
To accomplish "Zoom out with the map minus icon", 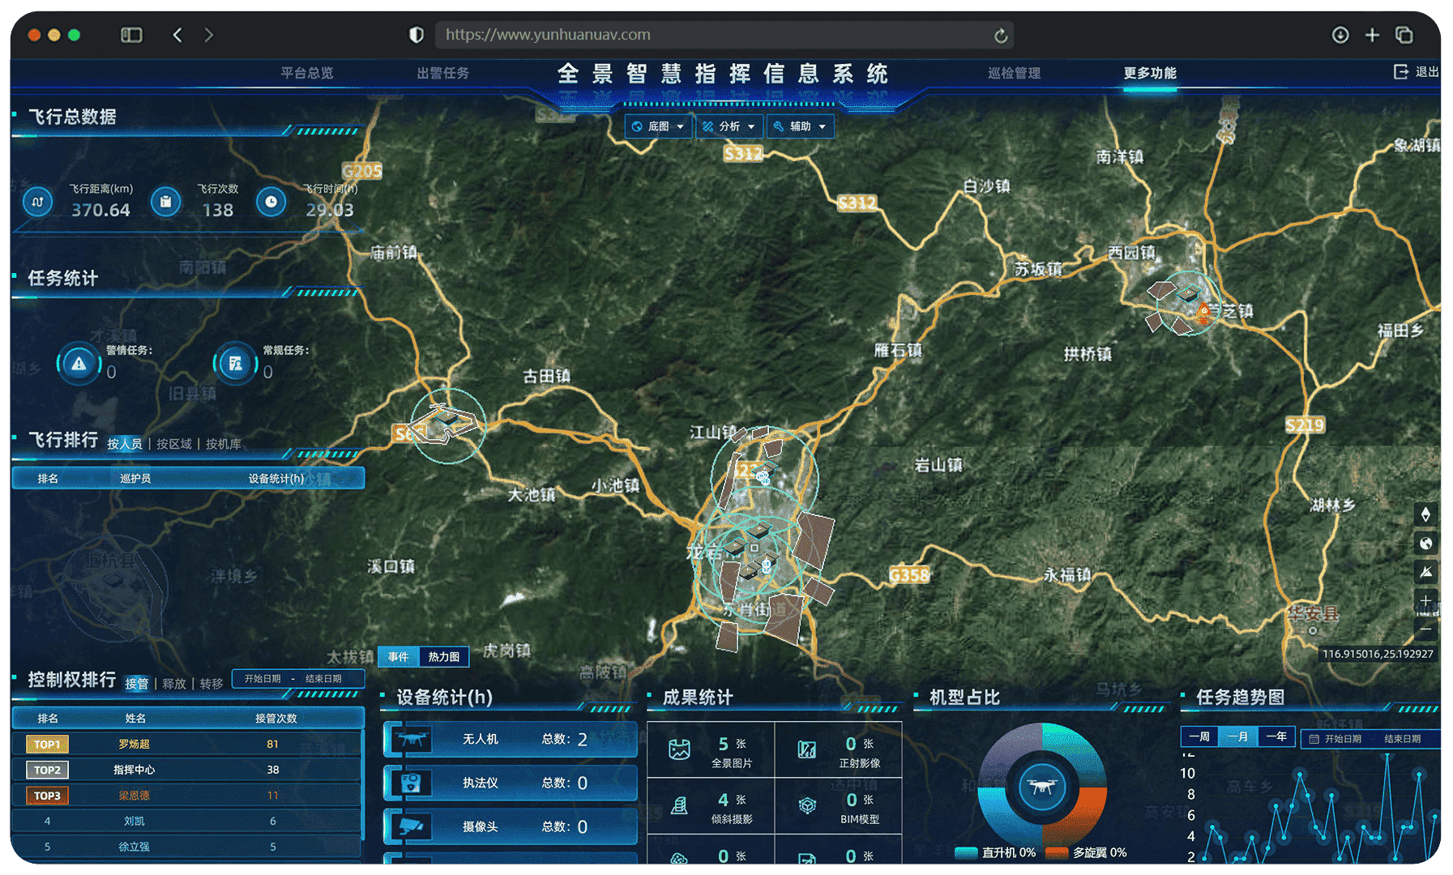I will coord(1425,629).
